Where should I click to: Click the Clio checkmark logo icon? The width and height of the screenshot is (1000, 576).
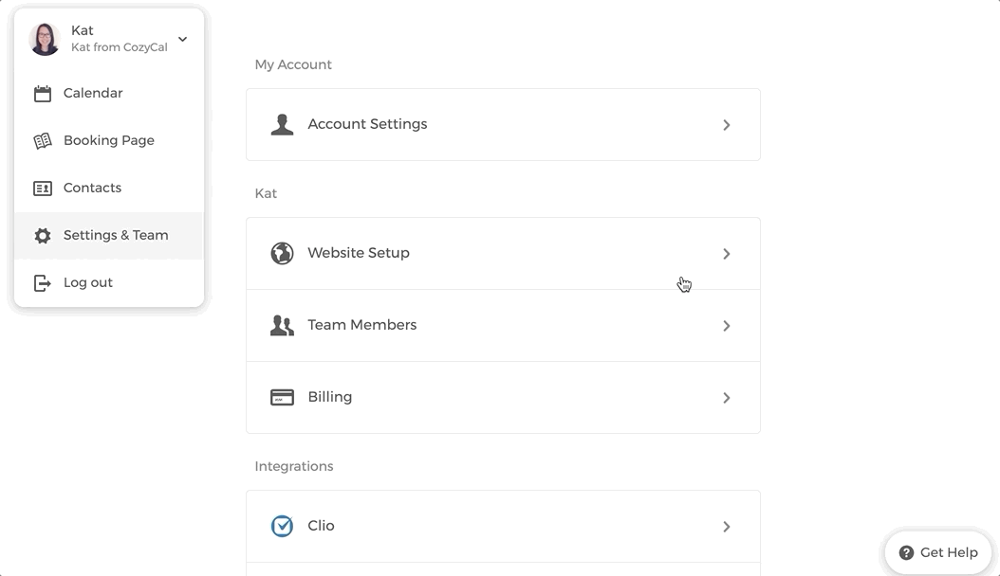282,527
